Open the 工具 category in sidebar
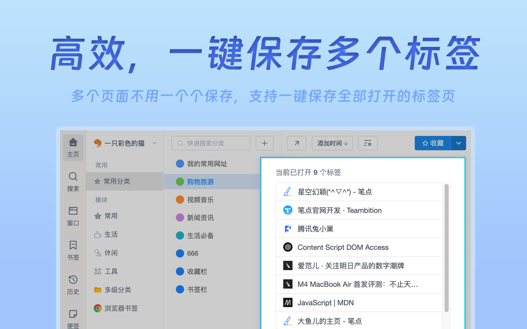 click(110, 271)
